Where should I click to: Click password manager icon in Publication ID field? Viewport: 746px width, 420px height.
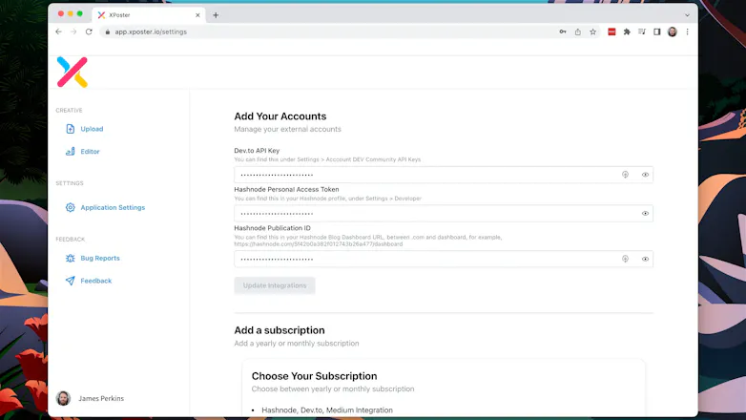pos(625,259)
